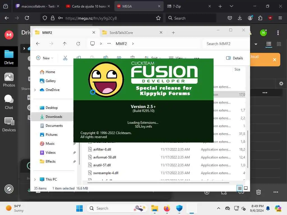Open MEGA column settings gear
The width and height of the screenshot is (287, 215).
281,84
